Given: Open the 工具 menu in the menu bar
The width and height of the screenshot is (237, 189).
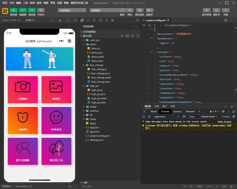Looking at the screenshot, I should 25,3.
